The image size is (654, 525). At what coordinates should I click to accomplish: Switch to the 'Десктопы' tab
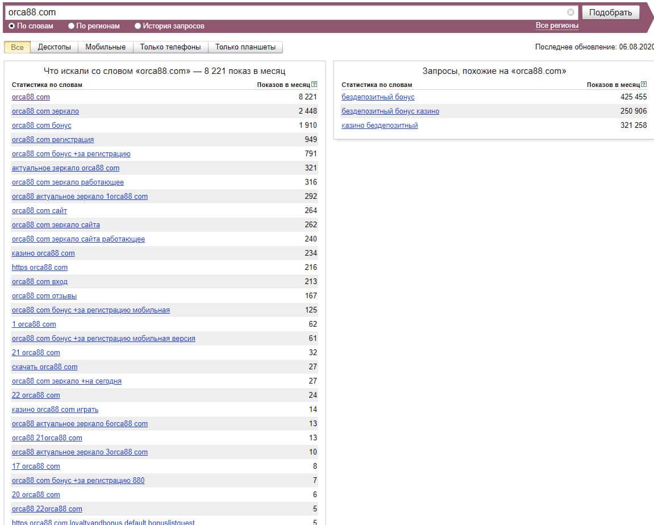pos(55,47)
